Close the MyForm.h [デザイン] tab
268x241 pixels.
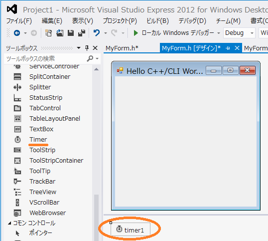(x=237, y=48)
